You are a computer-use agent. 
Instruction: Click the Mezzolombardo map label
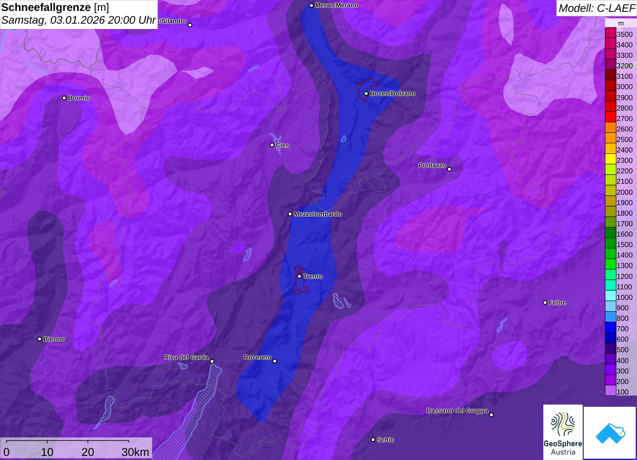pos(318,214)
